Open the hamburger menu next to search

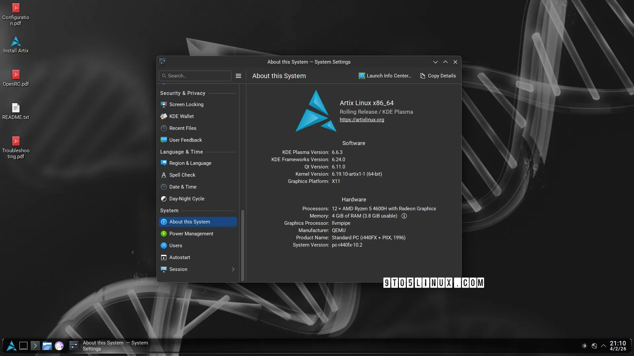[x=238, y=76]
